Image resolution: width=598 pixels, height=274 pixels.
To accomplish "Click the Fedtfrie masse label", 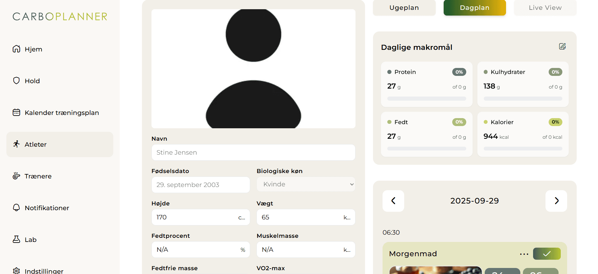I will point(174,268).
